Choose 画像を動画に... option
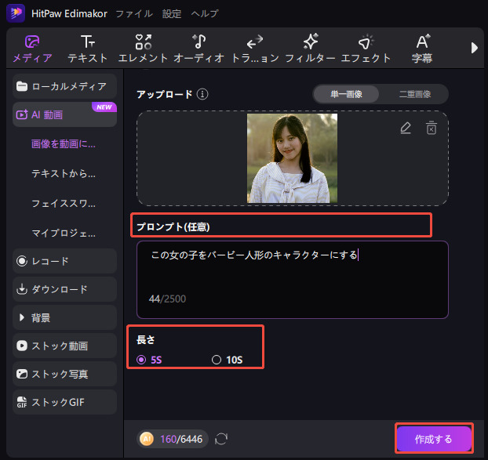 [64, 144]
